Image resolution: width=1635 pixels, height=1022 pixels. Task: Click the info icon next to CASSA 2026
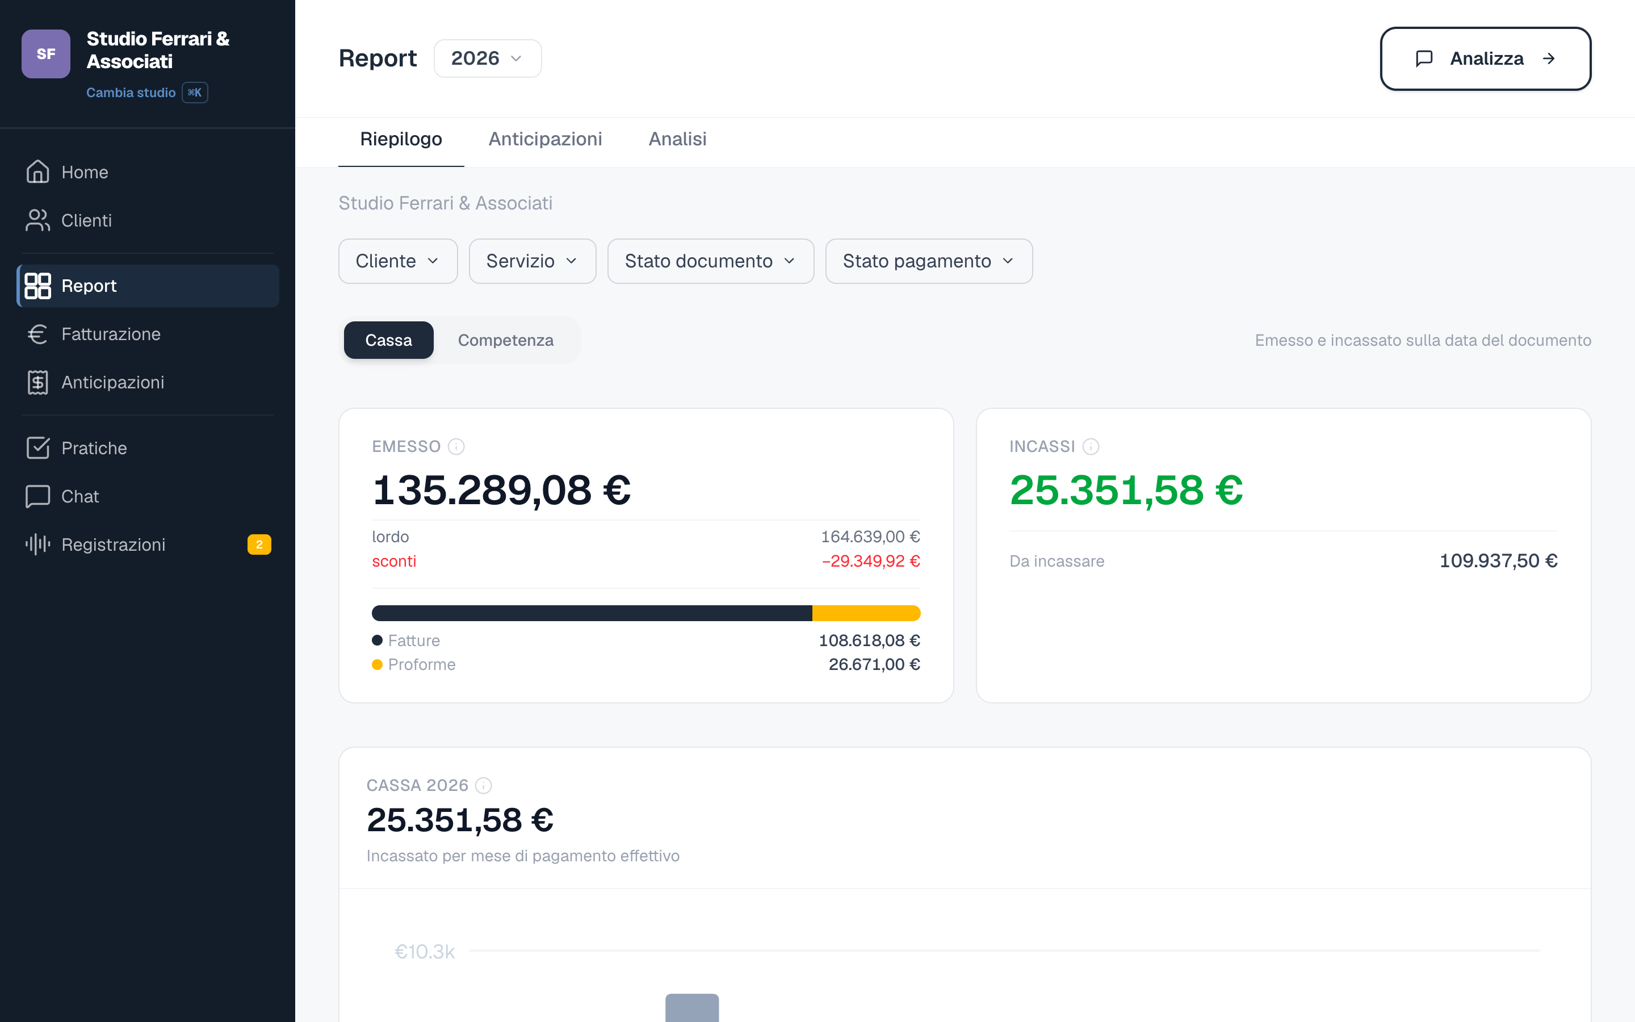(x=484, y=785)
